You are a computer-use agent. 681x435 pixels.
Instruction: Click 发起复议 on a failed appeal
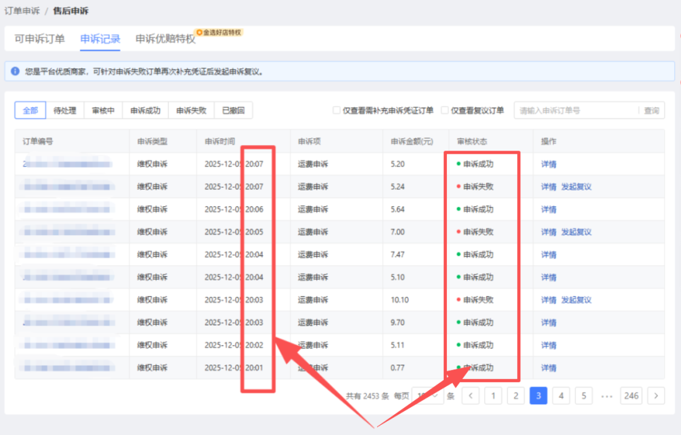[x=575, y=187]
